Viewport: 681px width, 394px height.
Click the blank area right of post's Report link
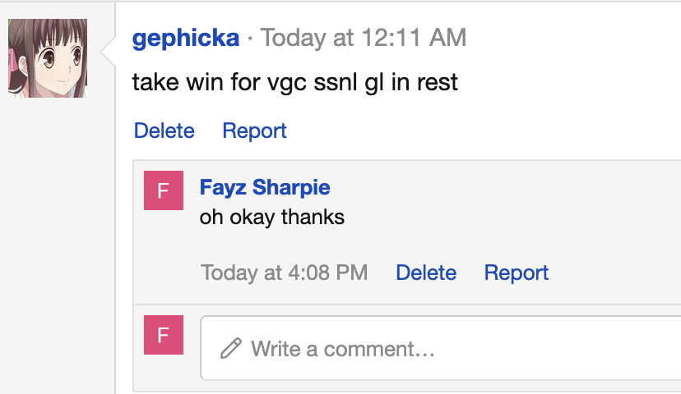click(477, 131)
